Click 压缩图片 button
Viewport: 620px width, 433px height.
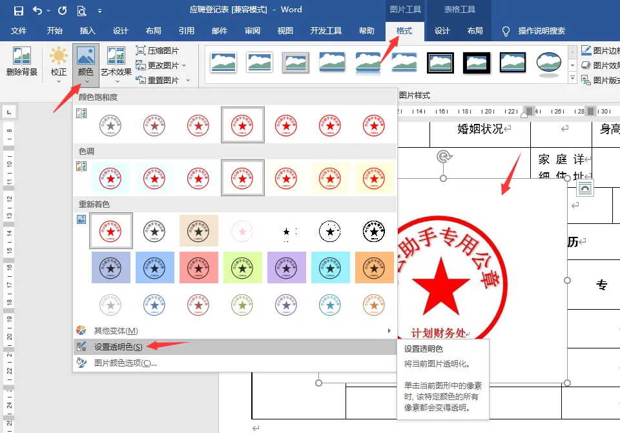158,50
